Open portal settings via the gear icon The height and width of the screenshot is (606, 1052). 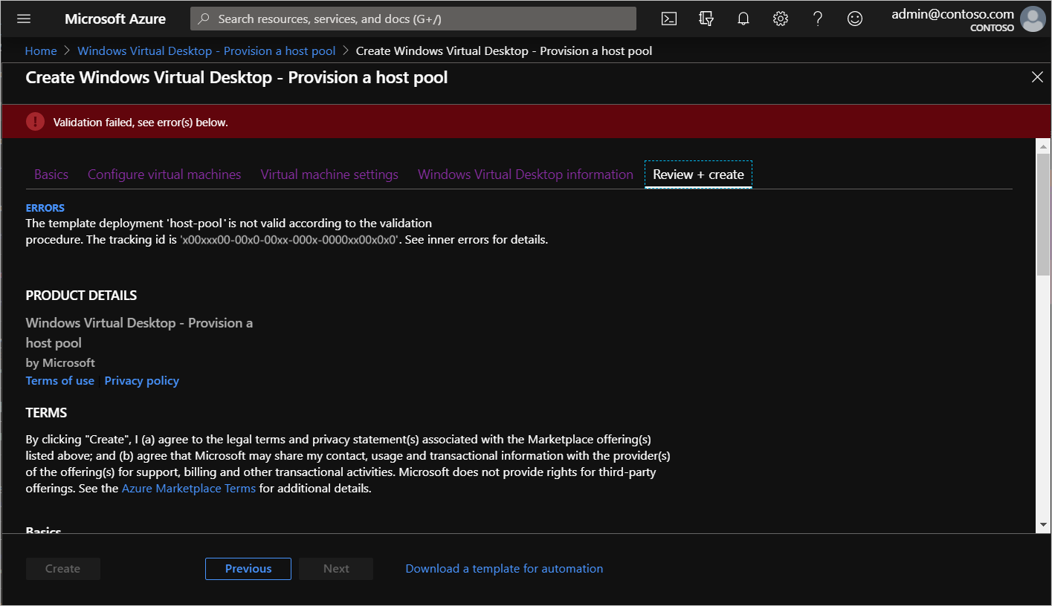click(780, 19)
